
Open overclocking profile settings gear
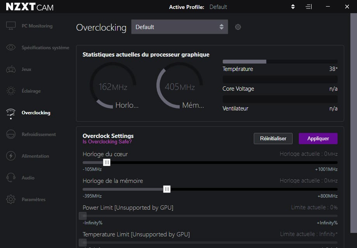click(x=238, y=27)
